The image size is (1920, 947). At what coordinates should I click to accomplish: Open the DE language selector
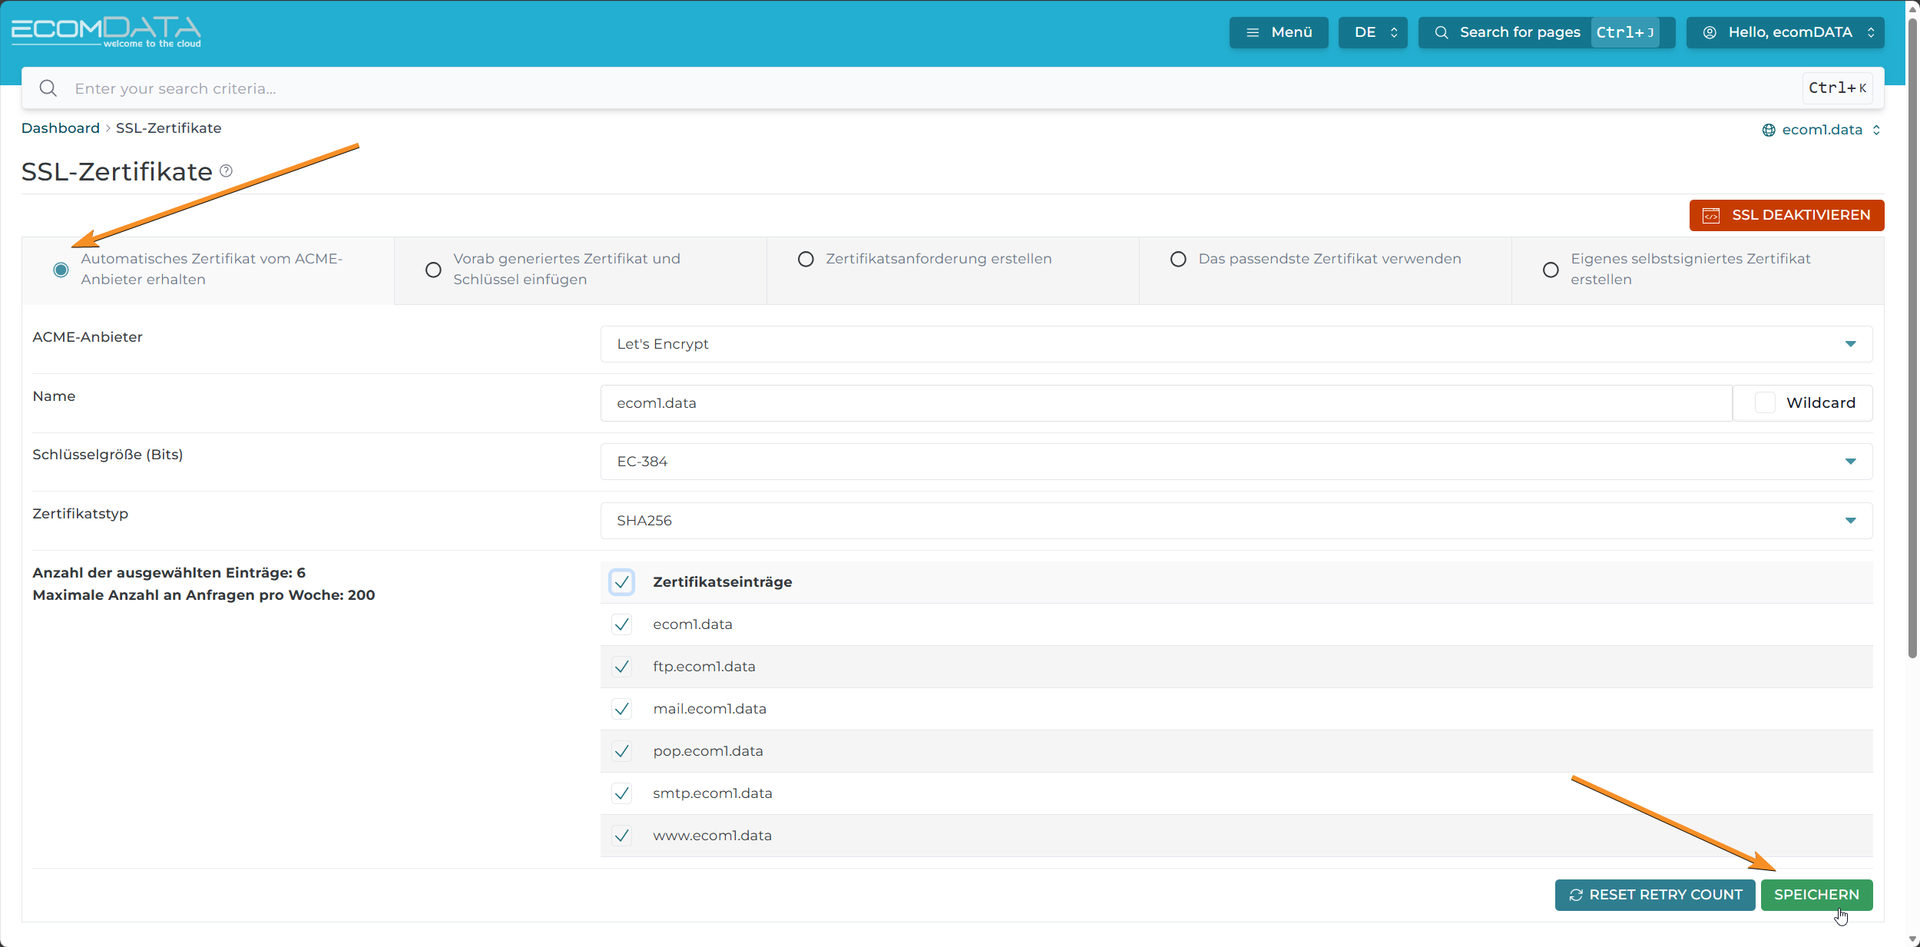1372,32
